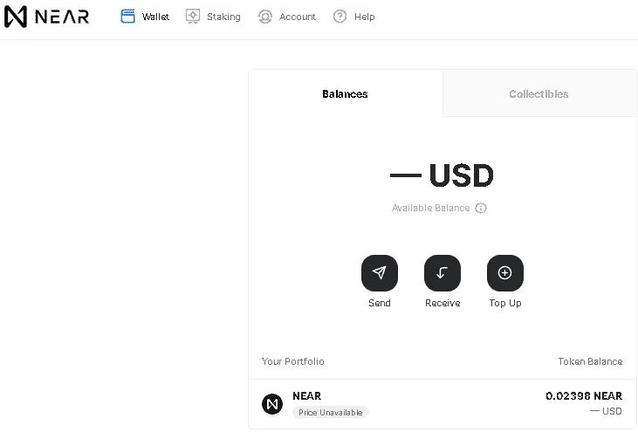638x439 pixels.
Task: Tap the Send paper plane button
Action: tap(380, 273)
